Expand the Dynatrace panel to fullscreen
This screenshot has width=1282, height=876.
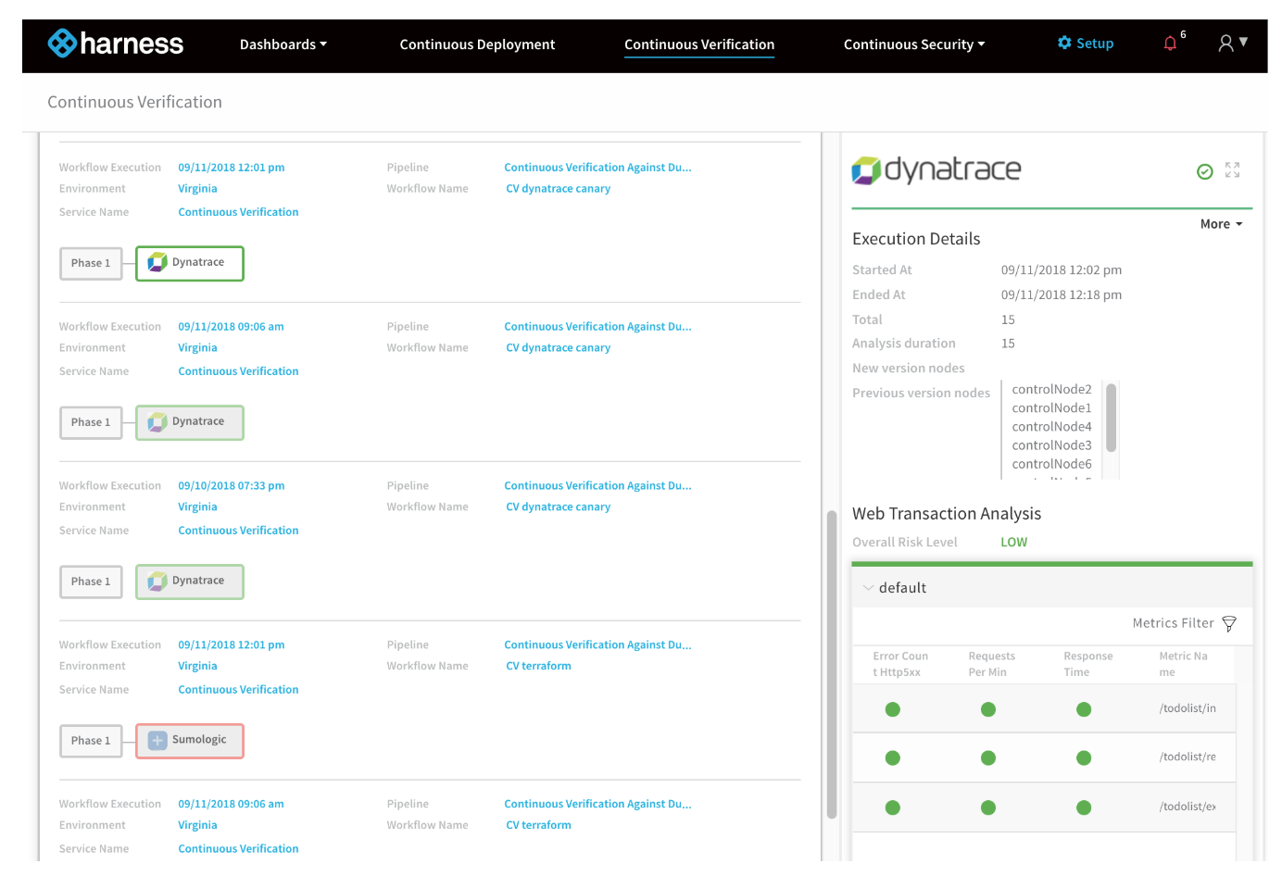point(1232,170)
